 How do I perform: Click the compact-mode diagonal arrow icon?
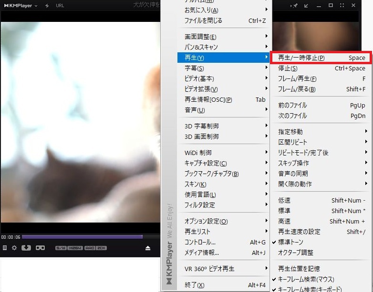tap(306, 6)
